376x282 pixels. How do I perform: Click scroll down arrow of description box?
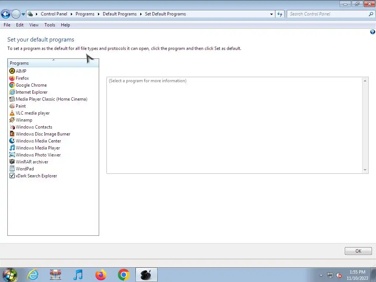pyautogui.click(x=365, y=170)
